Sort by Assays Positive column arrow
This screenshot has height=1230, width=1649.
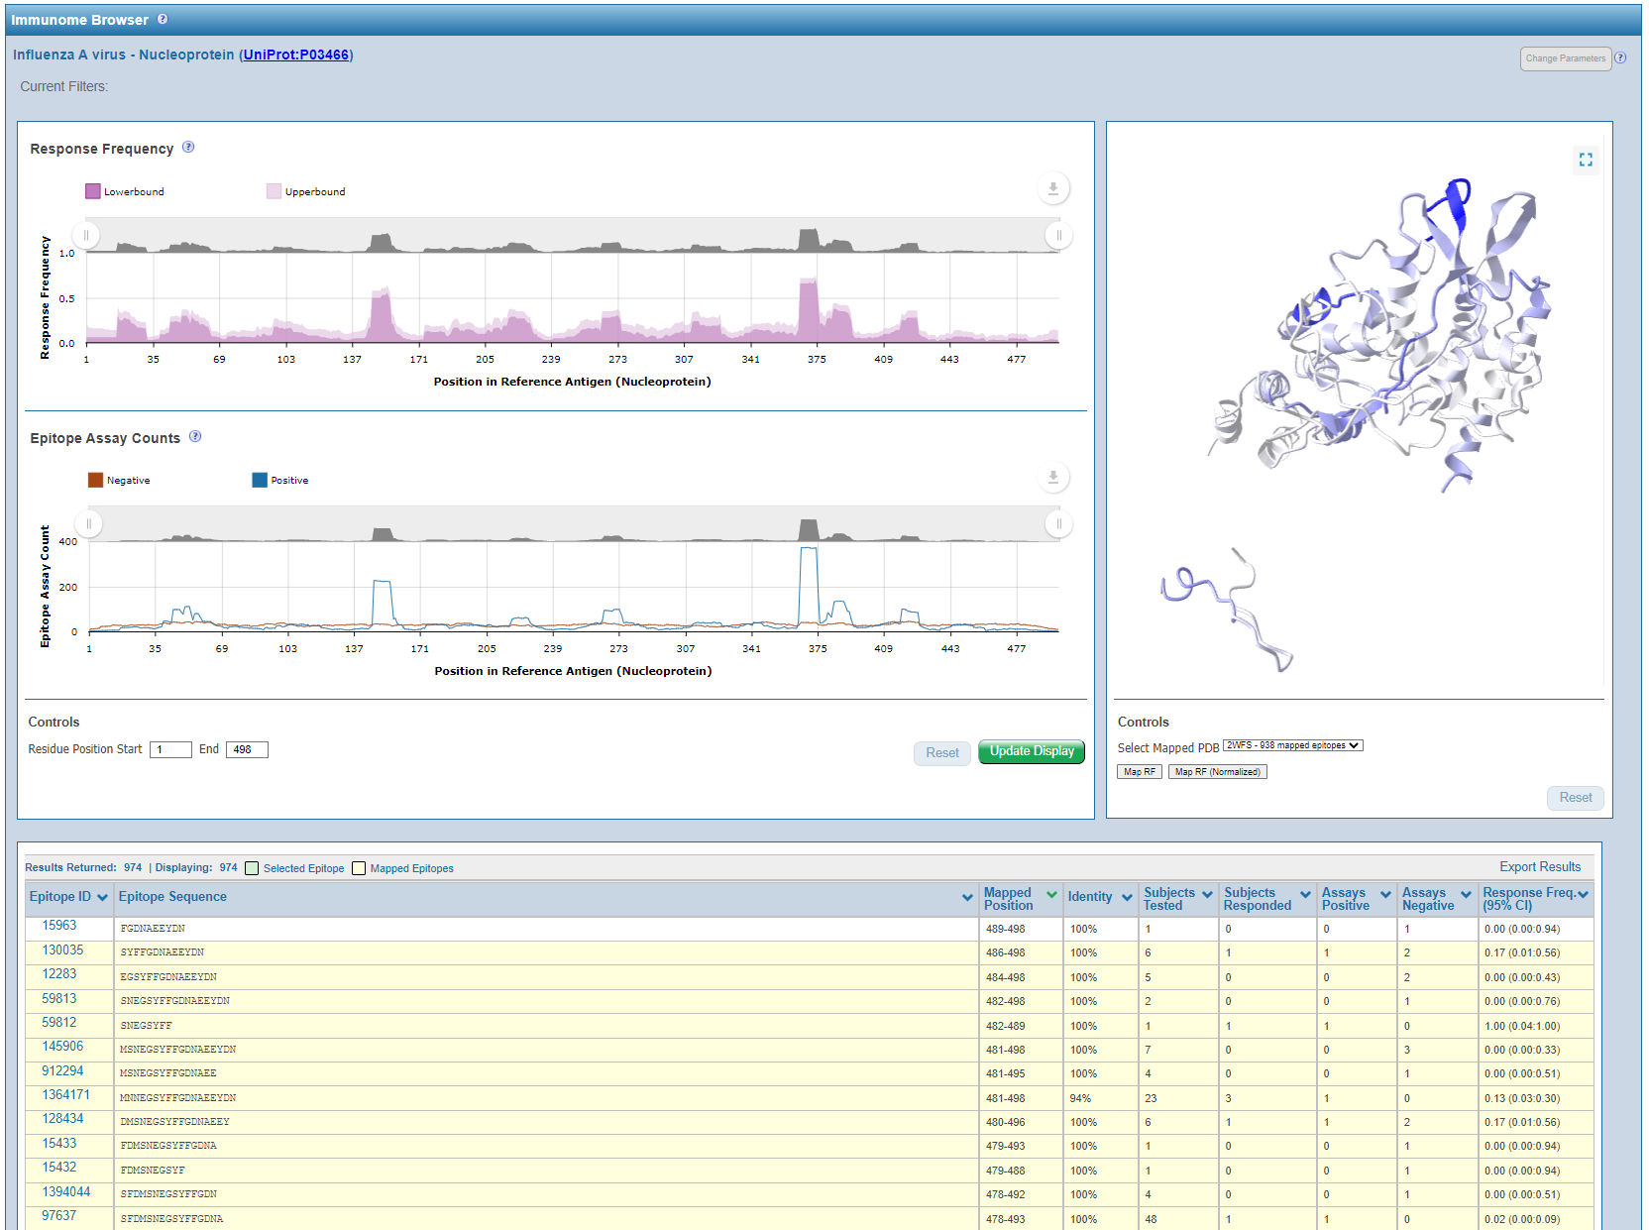1385,894
